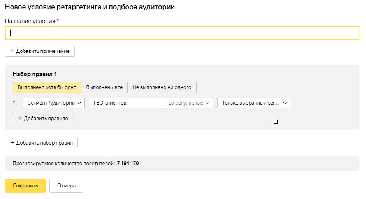Viewport: 366px width, 199px height.
Task: Click the forecast visitor count 7 194 170
Action: click(128, 164)
